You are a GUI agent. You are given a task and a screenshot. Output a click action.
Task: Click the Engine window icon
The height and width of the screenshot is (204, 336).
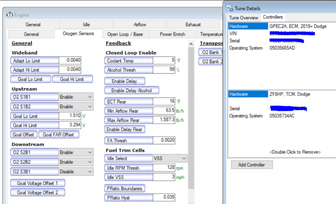click(9, 15)
